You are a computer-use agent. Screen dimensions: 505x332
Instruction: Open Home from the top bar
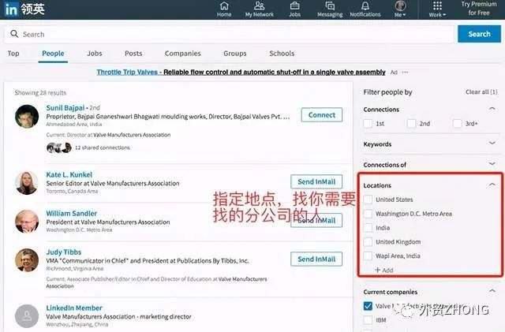point(224,9)
